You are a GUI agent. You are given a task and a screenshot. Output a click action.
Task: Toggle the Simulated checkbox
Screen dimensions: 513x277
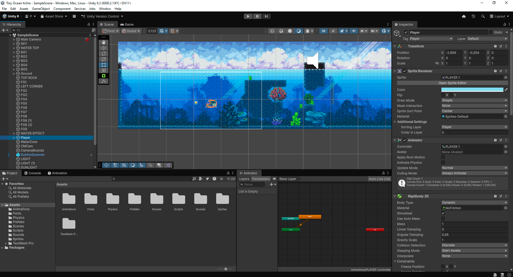443,213
